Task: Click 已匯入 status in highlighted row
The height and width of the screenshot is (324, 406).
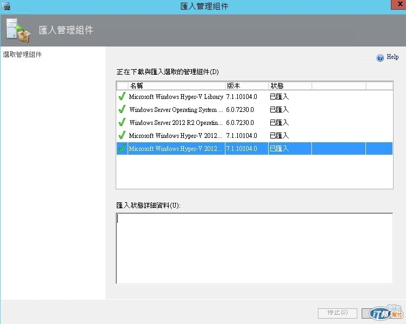Action: 279,148
